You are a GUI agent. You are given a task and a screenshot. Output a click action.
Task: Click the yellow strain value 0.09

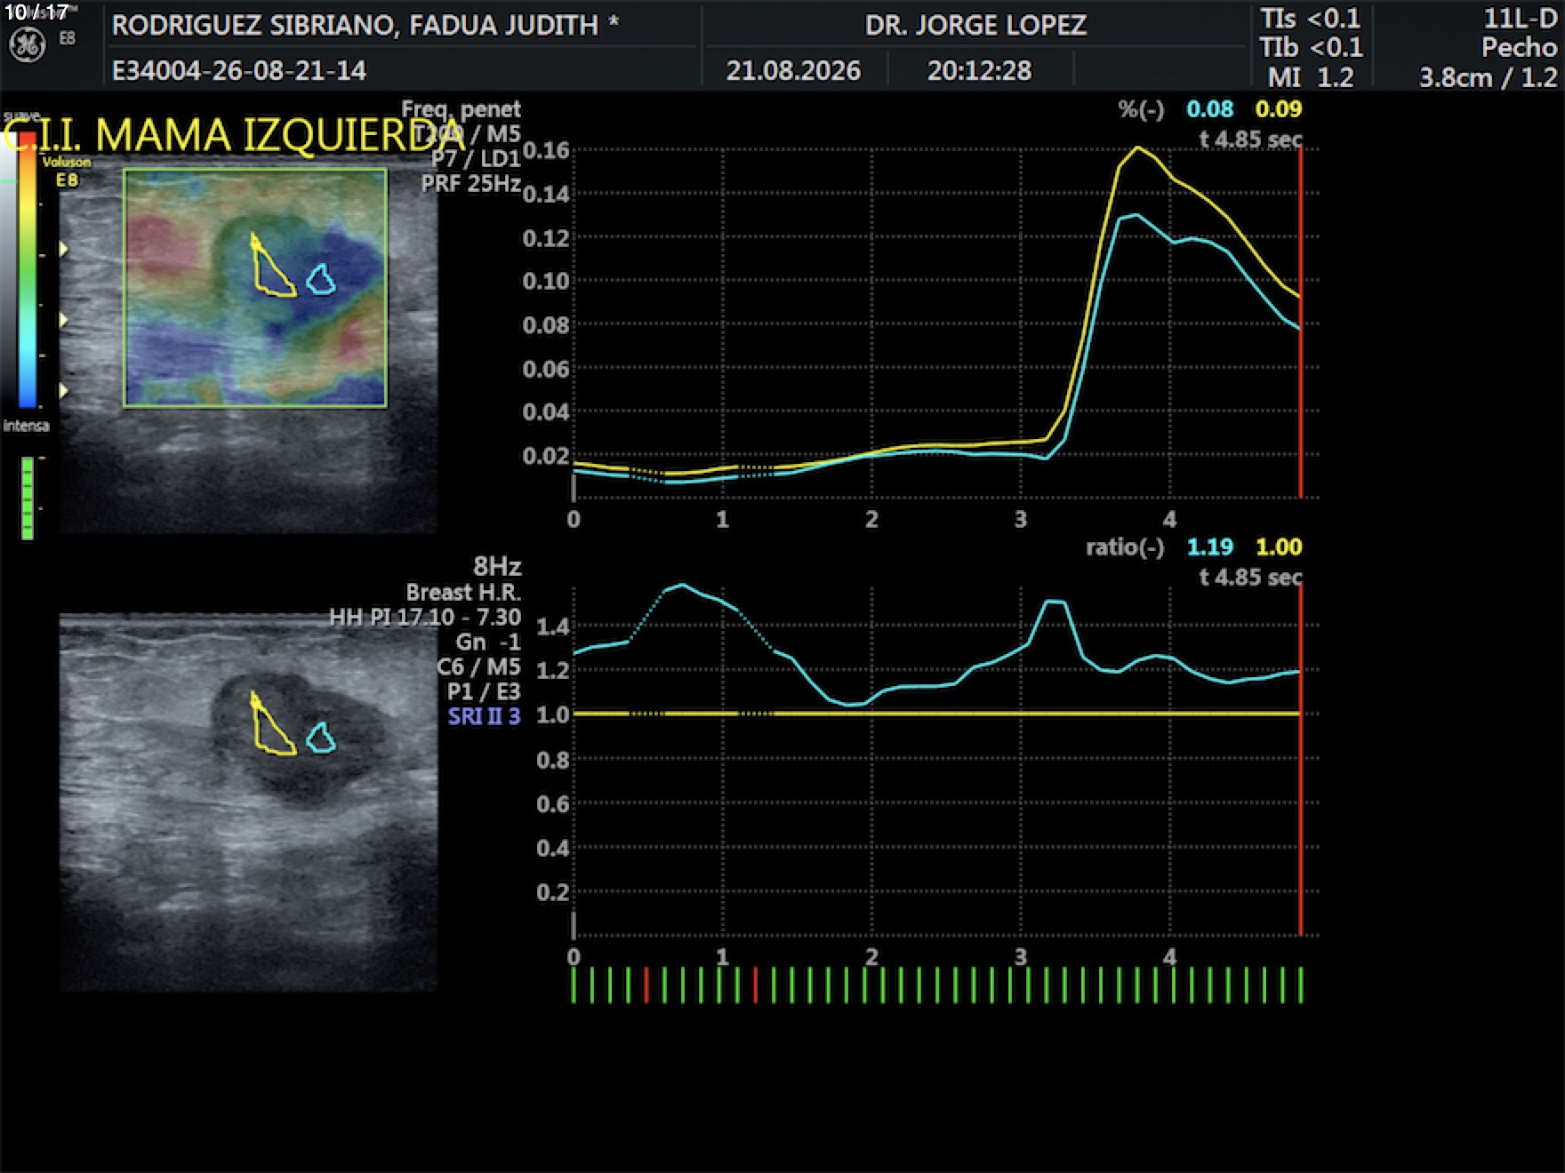(1278, 109)
